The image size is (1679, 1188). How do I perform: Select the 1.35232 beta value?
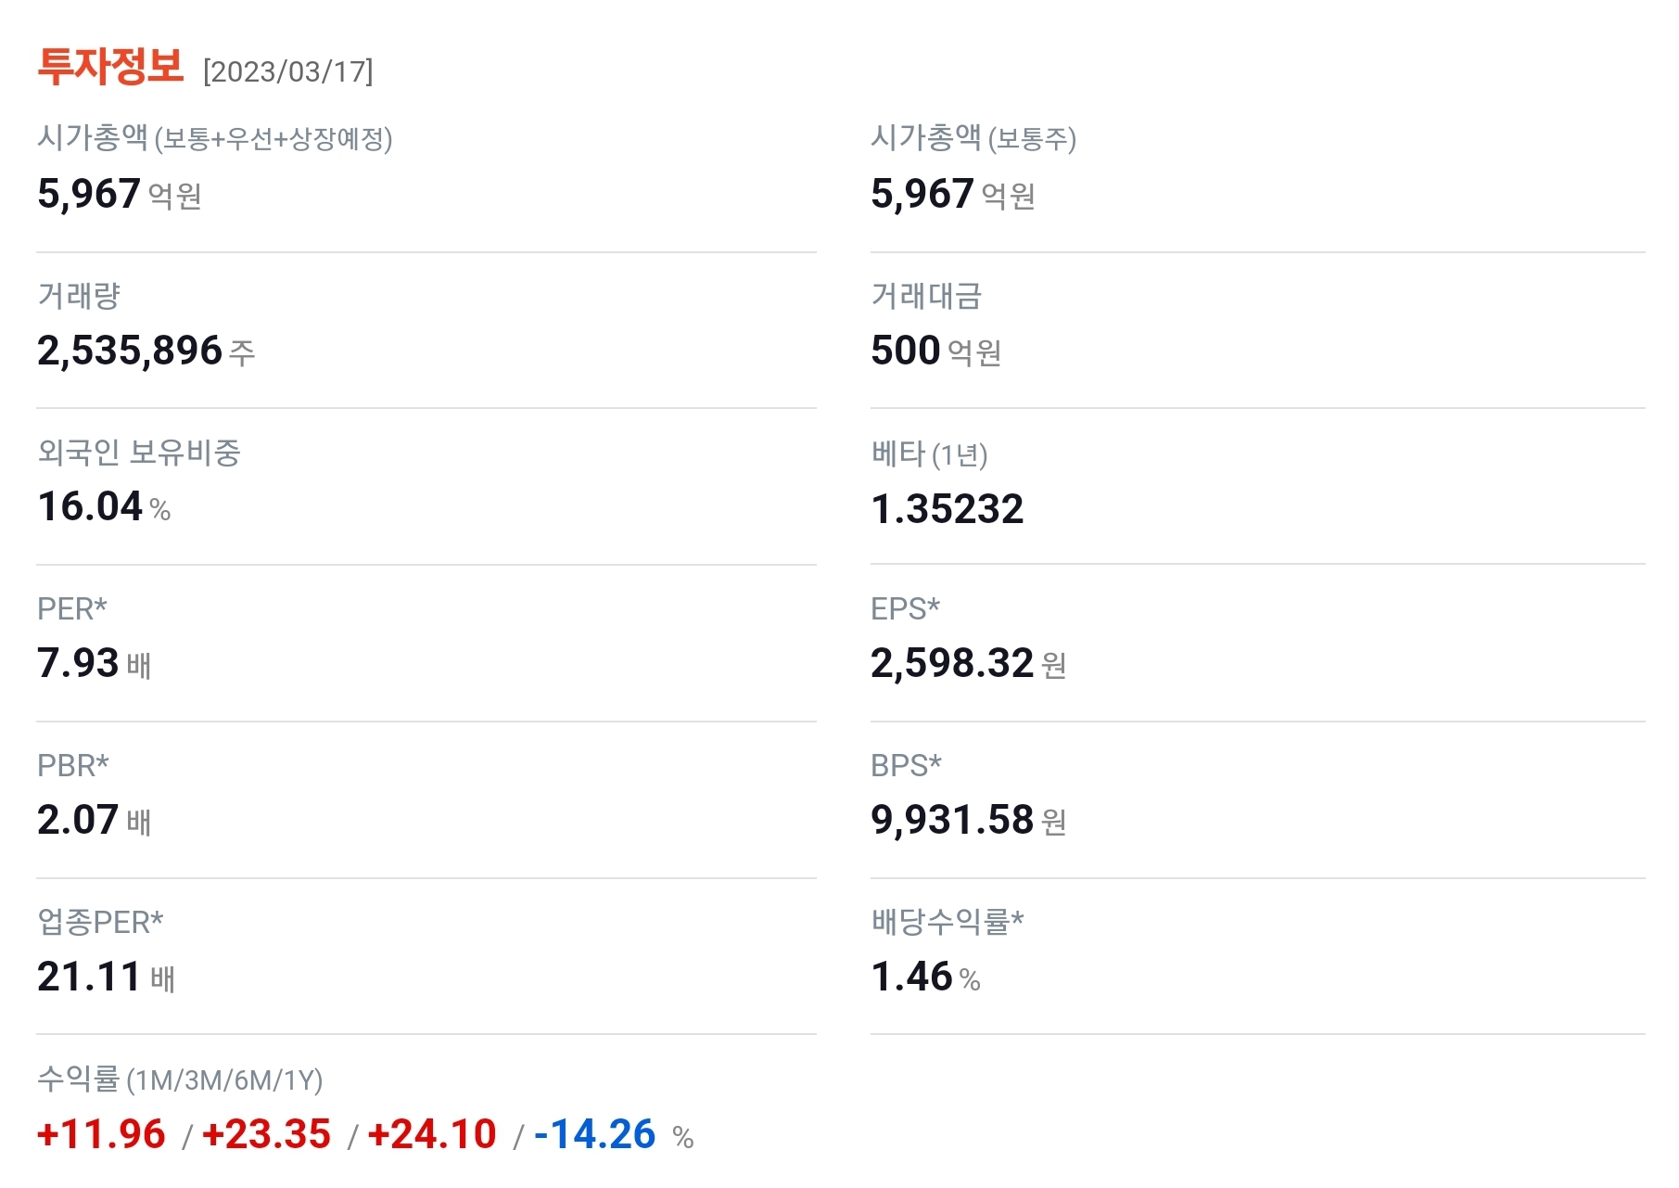[948, 507]
